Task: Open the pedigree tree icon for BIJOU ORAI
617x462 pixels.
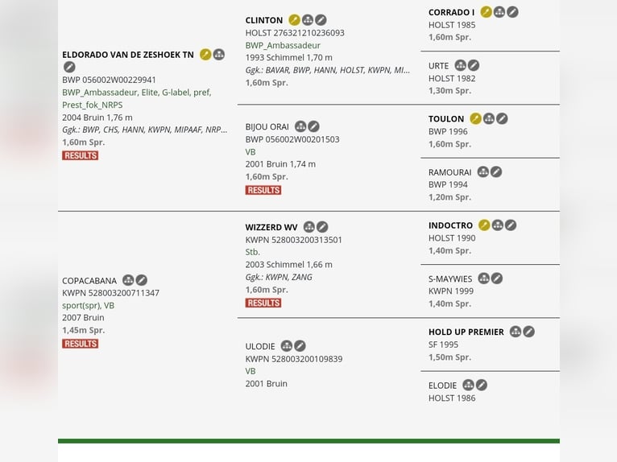Action: pyautogui.click(x=300, y=126)
